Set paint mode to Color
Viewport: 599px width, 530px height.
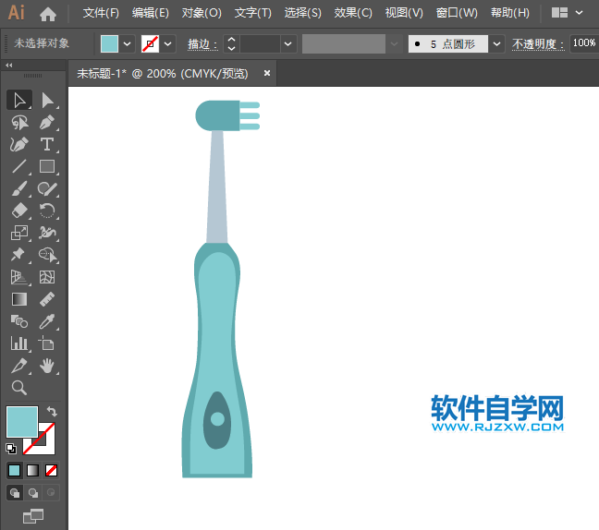pos(15,471)
